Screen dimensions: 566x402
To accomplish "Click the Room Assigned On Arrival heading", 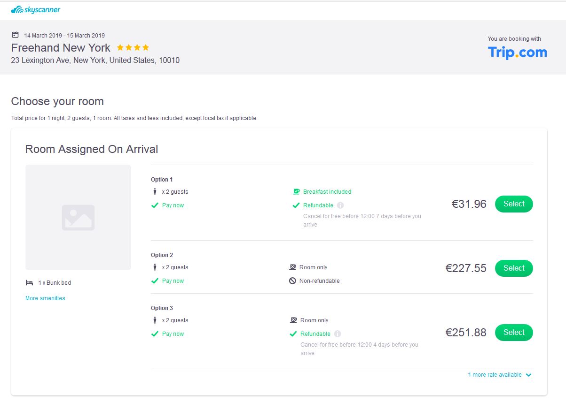I will tap(92, 149).
